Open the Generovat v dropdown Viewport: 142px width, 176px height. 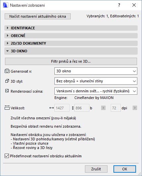(96, 71)
